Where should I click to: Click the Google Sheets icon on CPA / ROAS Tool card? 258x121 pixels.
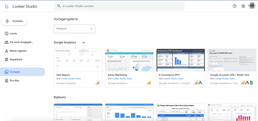251,83
